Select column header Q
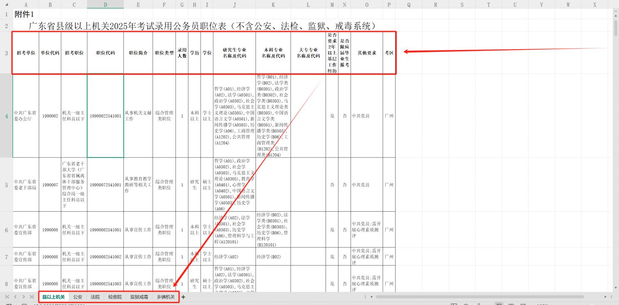The height and width of the screenshot is (305, 619). click(408, 5)
